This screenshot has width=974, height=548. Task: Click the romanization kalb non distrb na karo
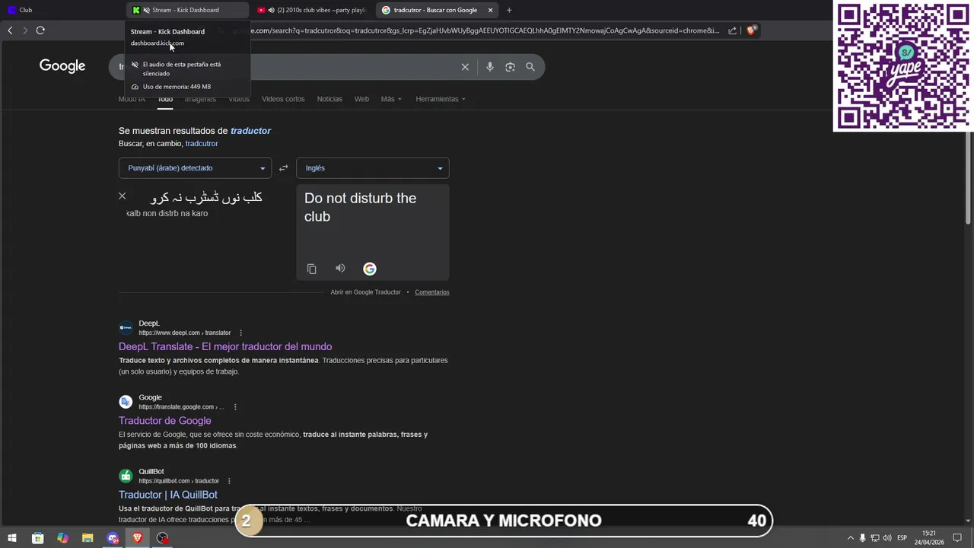click(167, 213)
